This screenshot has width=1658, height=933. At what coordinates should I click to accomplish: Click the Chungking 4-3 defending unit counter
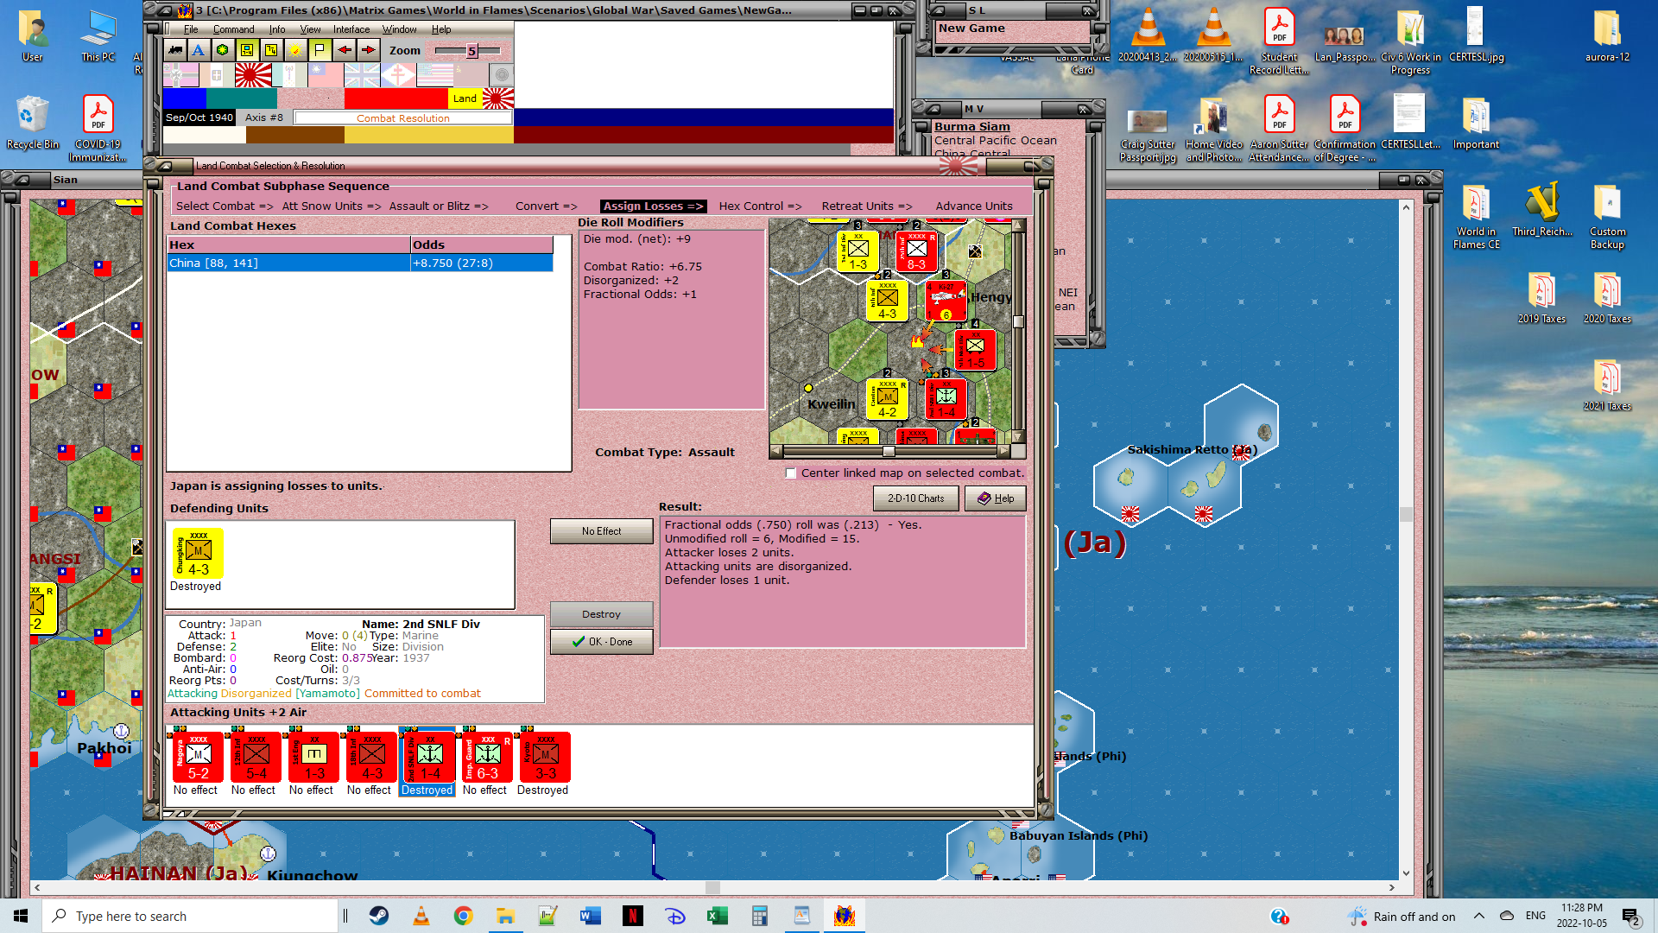pos(198,553)
